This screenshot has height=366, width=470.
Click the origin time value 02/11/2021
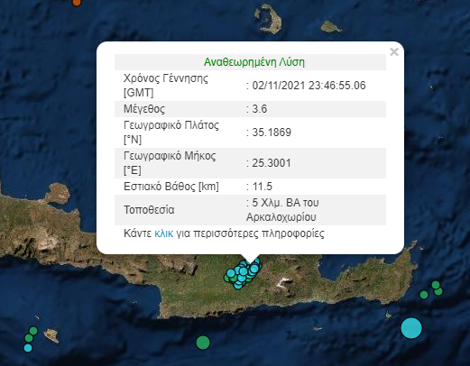point(309,86)
